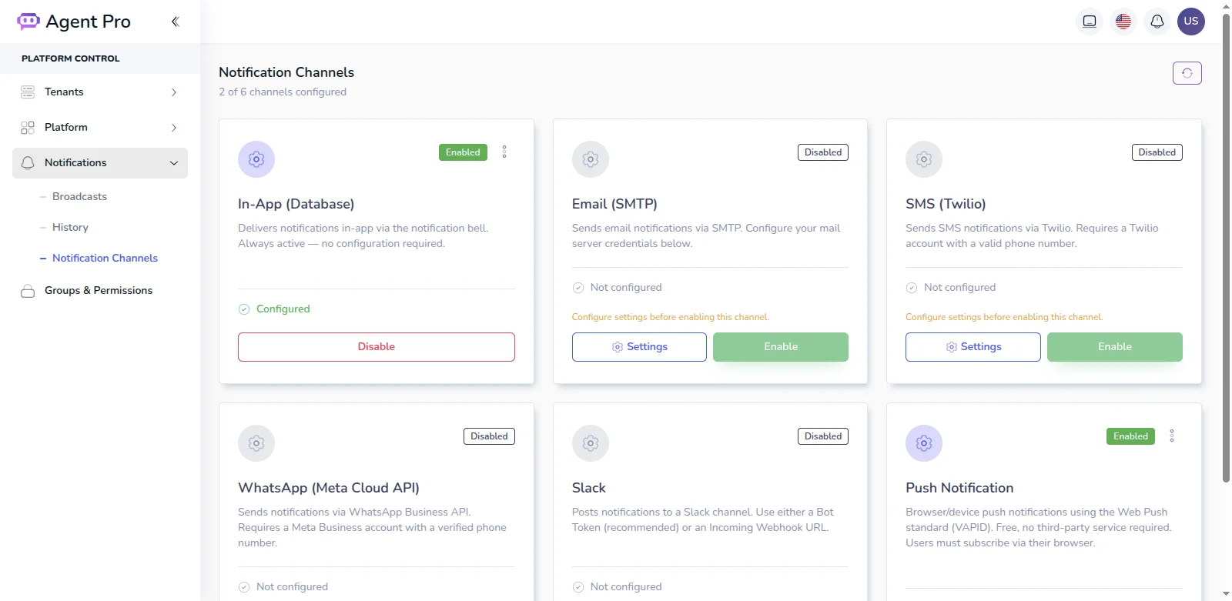Click SMS Not configured status icon
The height and width of the screenshot is (601, 1232).
coord(912,288)
